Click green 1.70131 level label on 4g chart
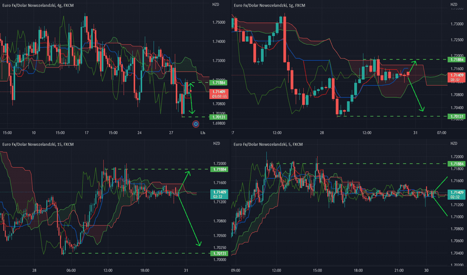This screenshot has width=467, height=275. pos(218,117)
